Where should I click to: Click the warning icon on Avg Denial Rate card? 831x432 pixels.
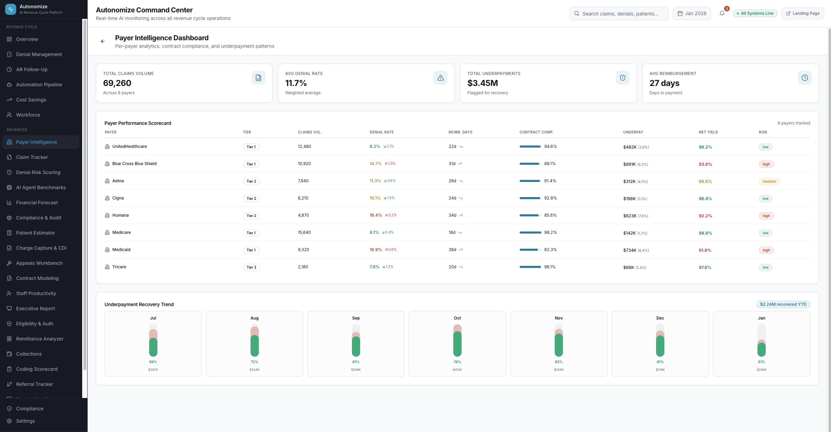pyautogui.click(x=441, y=78)
